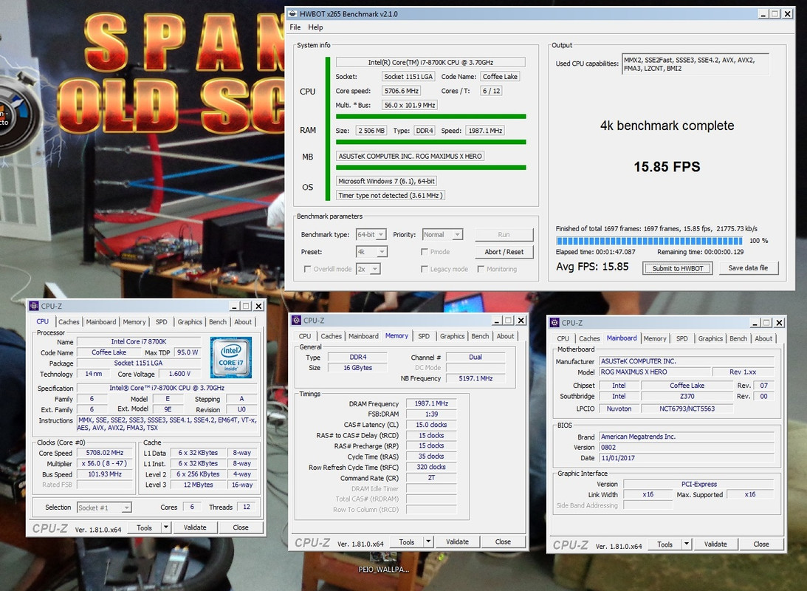Expand the Tools arrow in the CPU tab window

pos(165,527)
